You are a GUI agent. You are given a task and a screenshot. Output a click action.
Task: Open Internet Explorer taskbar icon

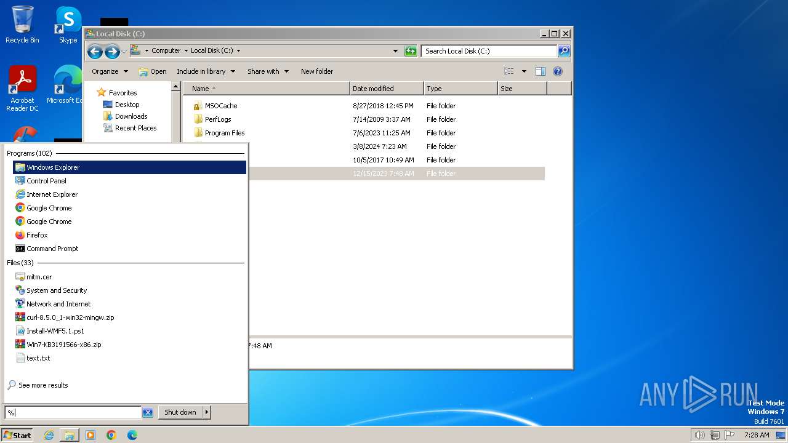(49, 435)
